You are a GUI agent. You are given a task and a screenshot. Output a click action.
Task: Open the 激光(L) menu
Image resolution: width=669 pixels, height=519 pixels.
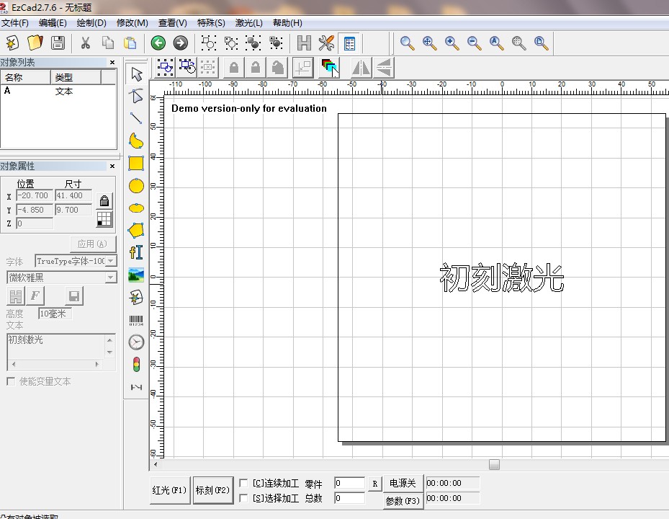(249, 23)
